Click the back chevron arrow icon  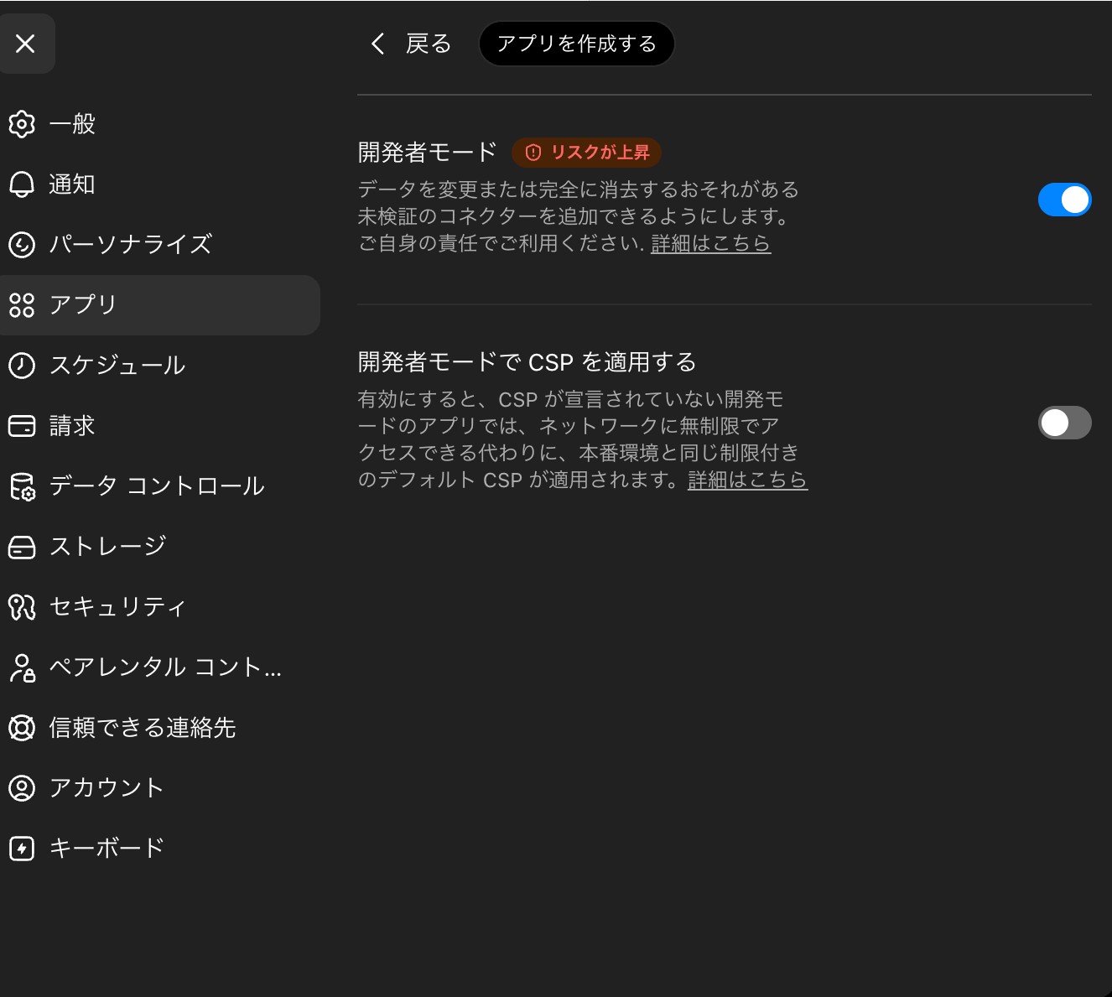click(378, 44)
